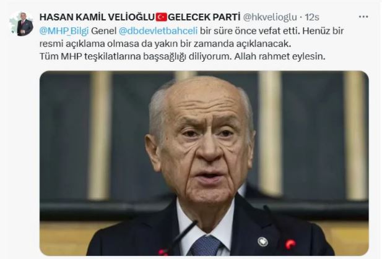Click sentence 'Tüm MHP teşkilatlarına başsağlığı diliyorum'
The height and width of the screenshot is (259, 382).
pyautogui.click(x=135, y=57)
